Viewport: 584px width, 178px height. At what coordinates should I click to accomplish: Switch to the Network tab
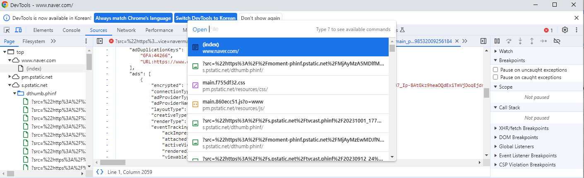point(126,30)
